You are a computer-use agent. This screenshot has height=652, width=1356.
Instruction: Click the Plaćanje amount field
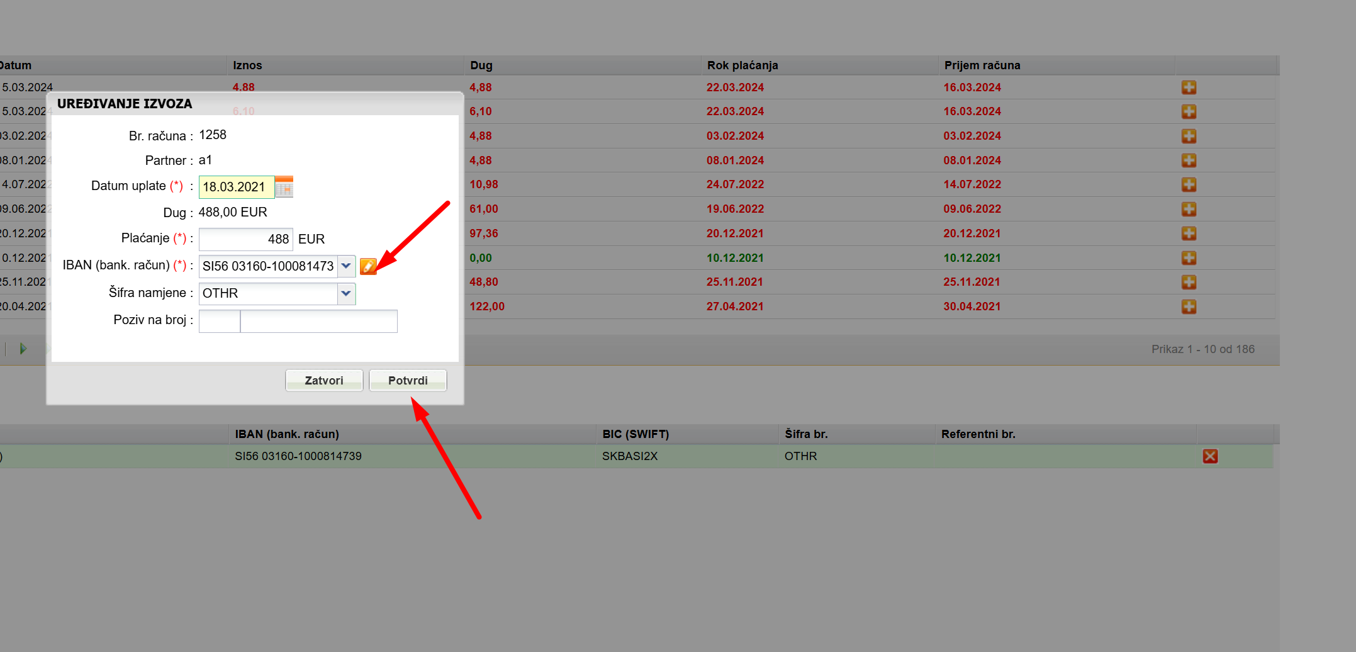pos(246,239)
